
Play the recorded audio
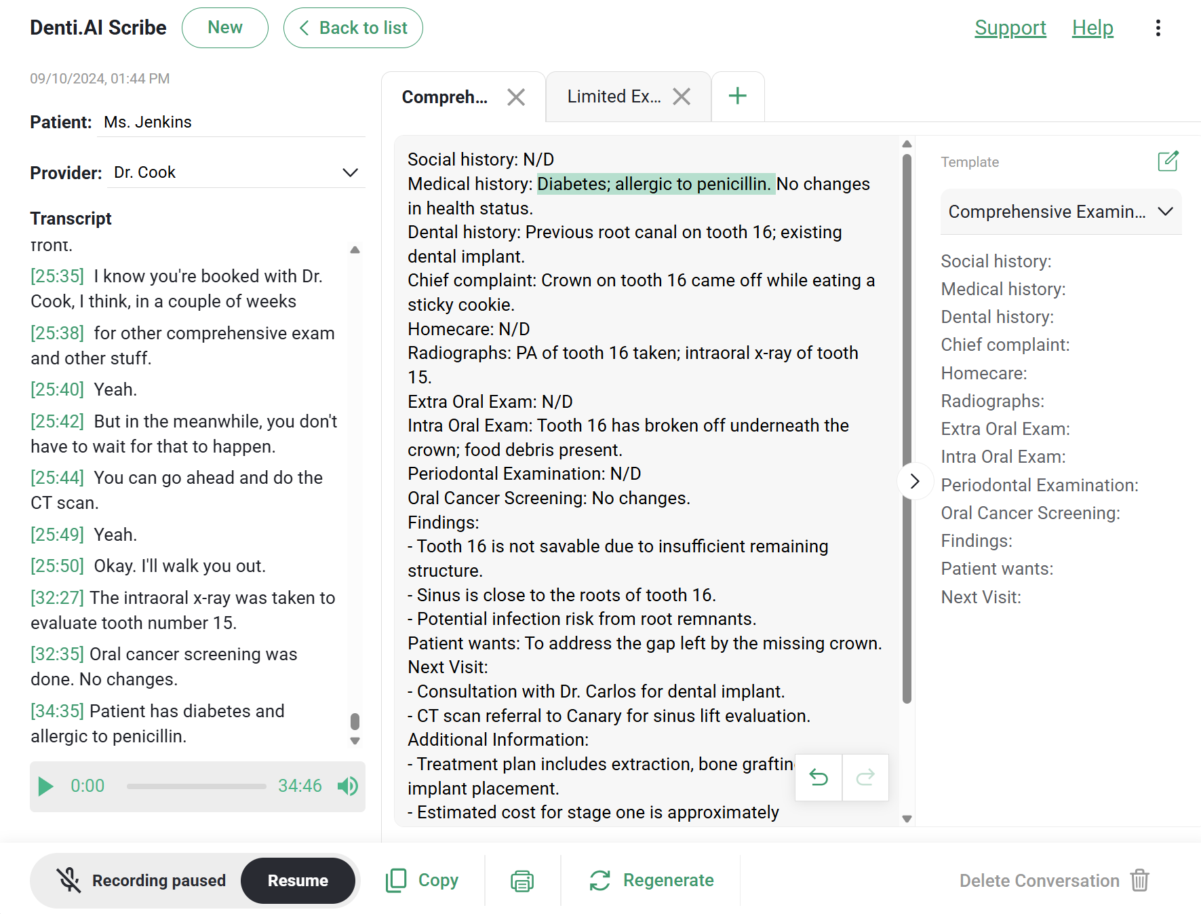pos(45,786)
